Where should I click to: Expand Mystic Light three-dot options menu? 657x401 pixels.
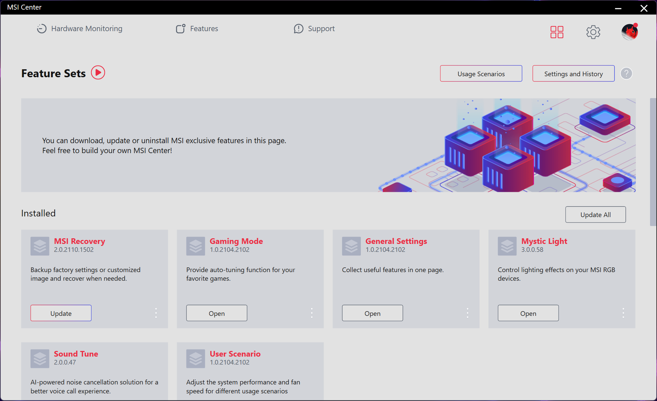pyautogui.click(x=623, y=313)
